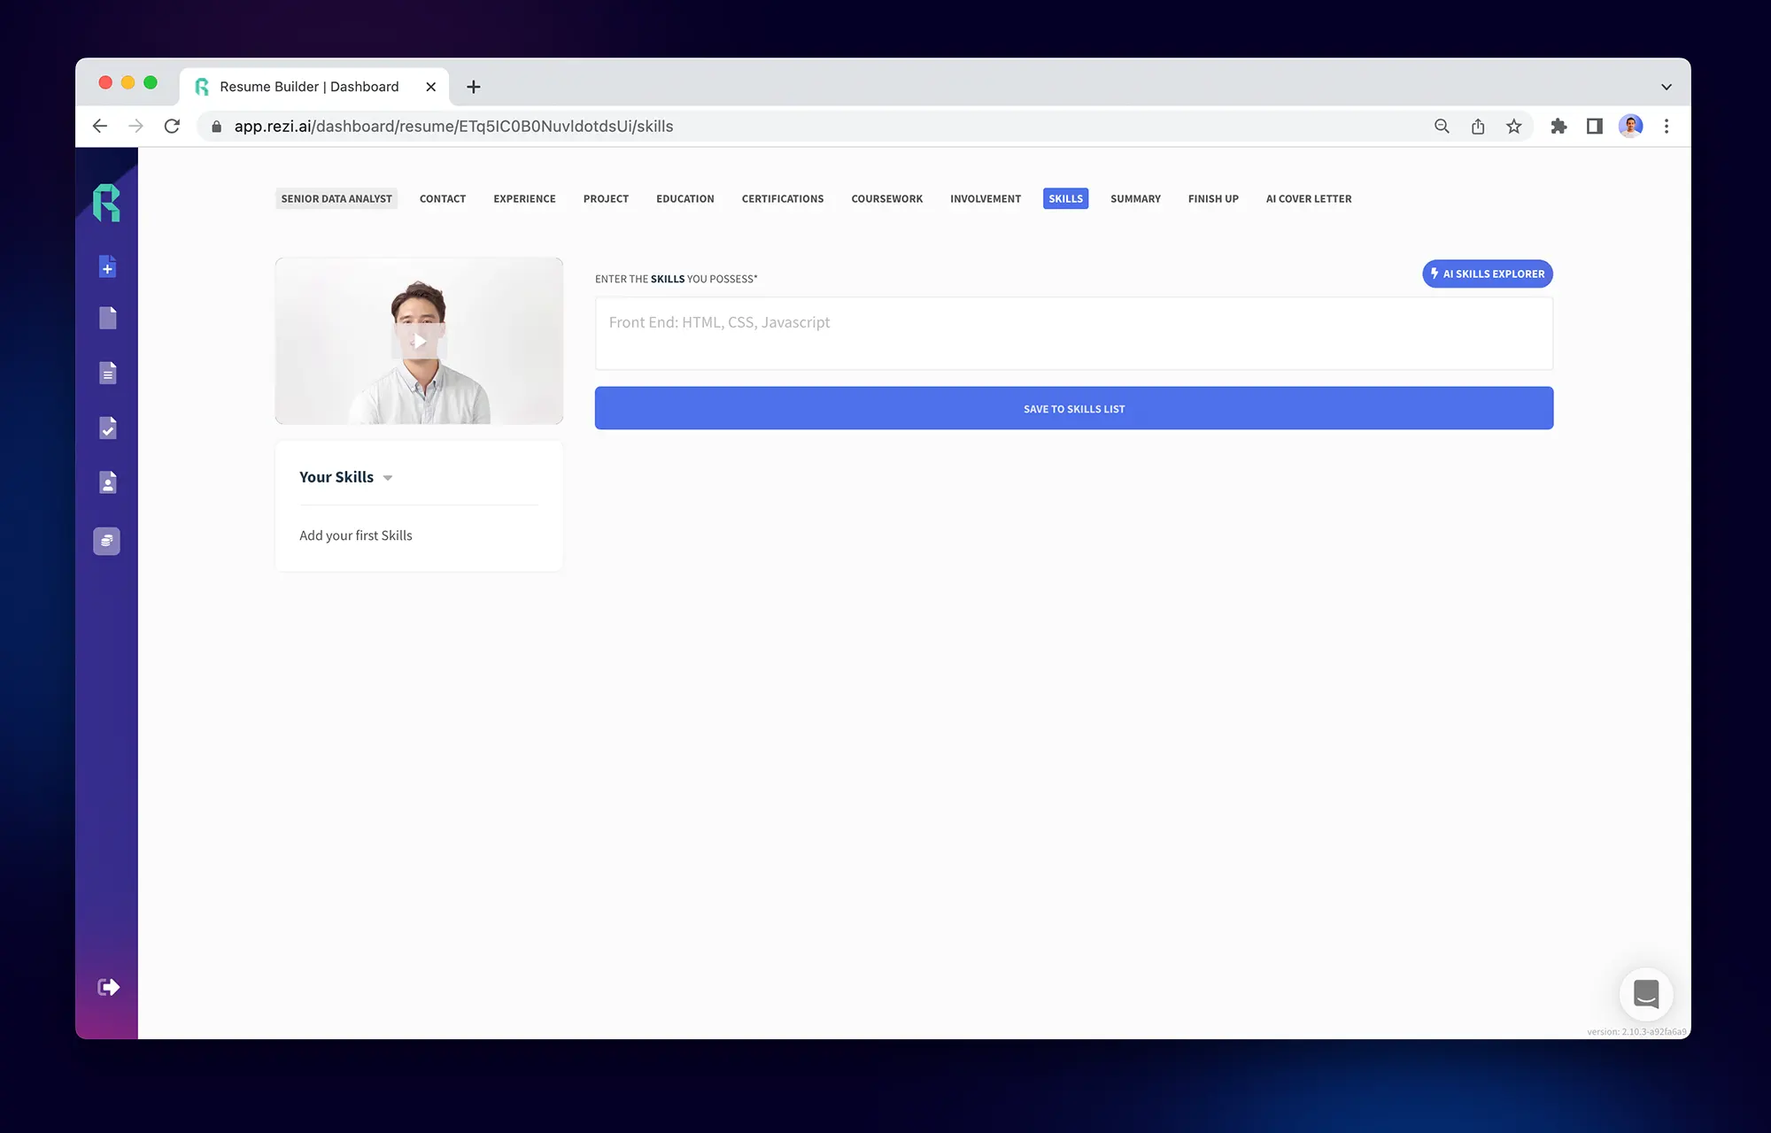
Task: Reload the page
Action: (x=172, y=127)
